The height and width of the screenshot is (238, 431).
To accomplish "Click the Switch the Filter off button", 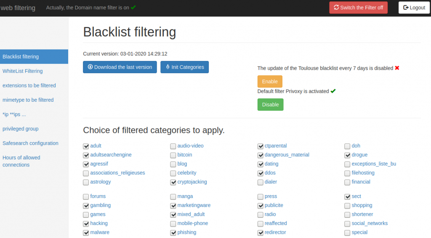I will [358, 8].
